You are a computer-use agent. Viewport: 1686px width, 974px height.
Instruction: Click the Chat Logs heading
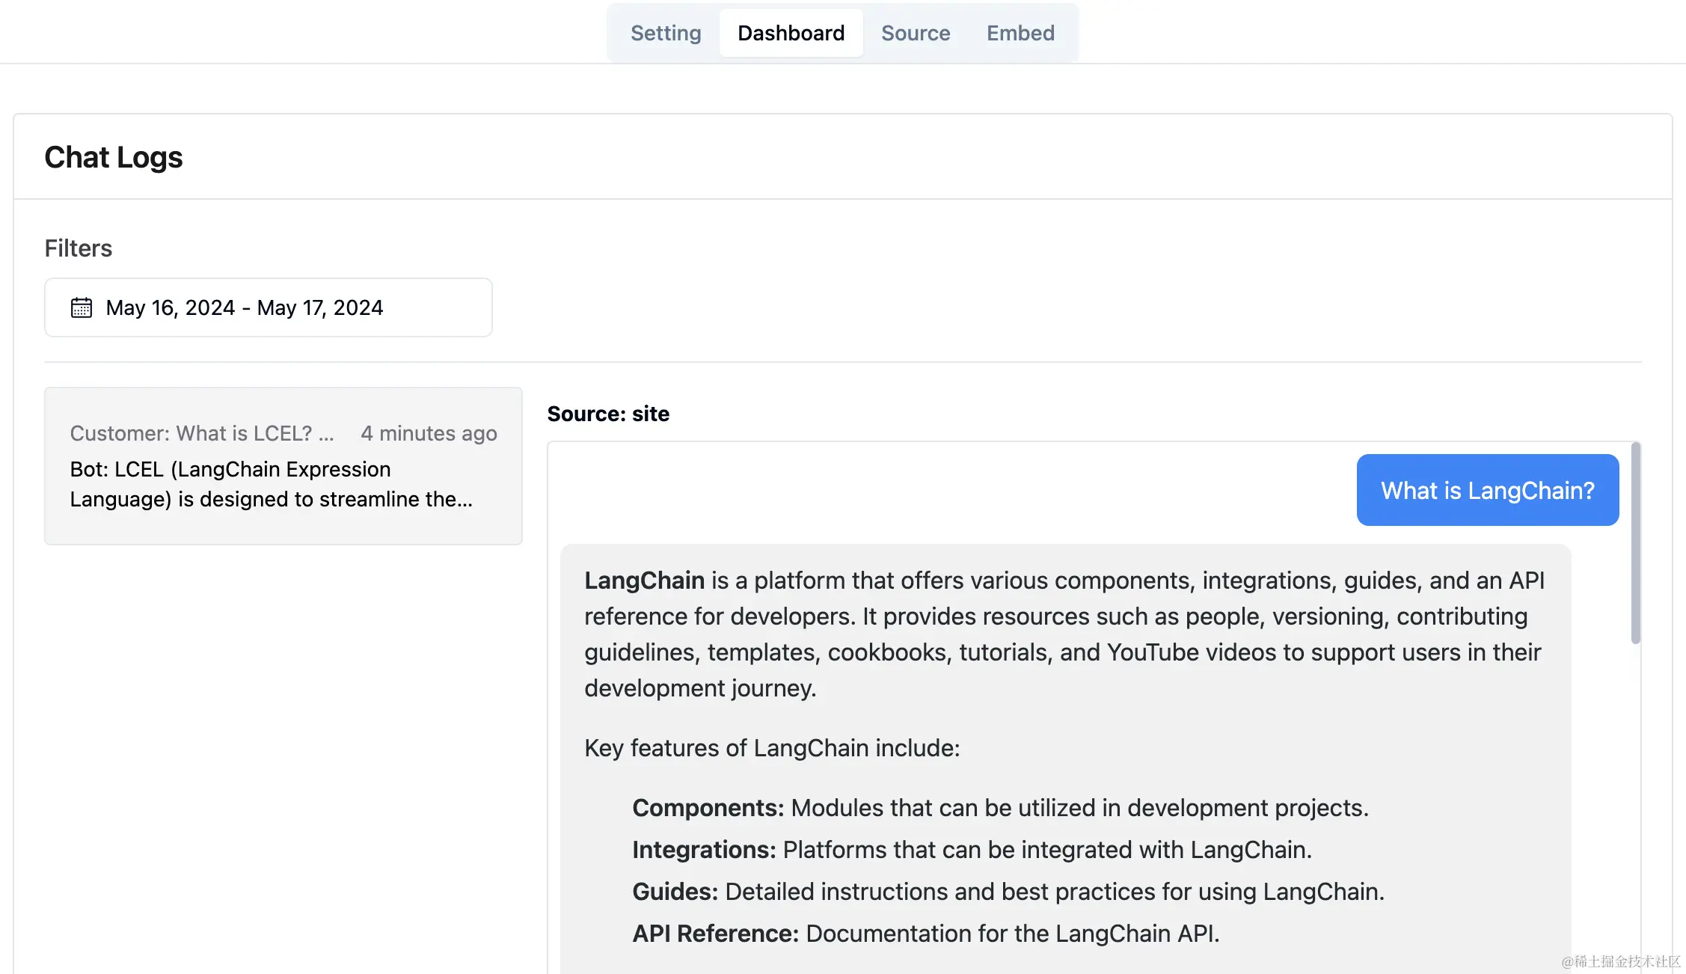(113, 157)
